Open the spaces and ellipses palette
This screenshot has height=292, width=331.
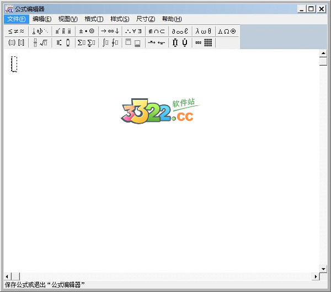pyautogui.click(x=40, y=31)
